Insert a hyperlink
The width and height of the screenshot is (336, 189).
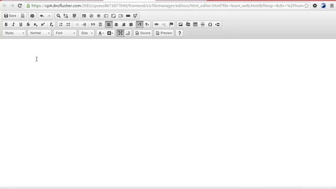pyautogui.click(x=156, y=25)
